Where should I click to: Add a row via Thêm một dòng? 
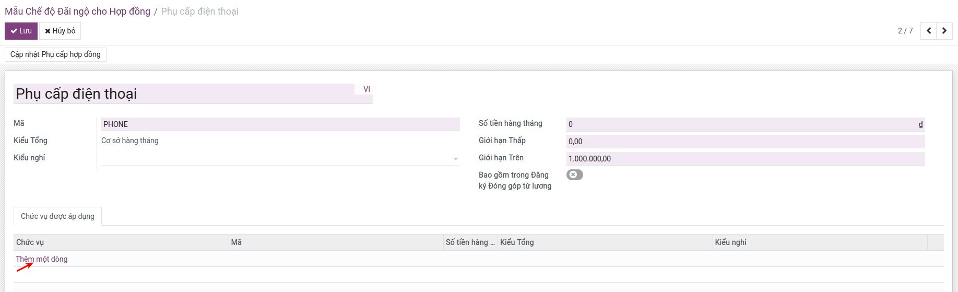[42, 259]
